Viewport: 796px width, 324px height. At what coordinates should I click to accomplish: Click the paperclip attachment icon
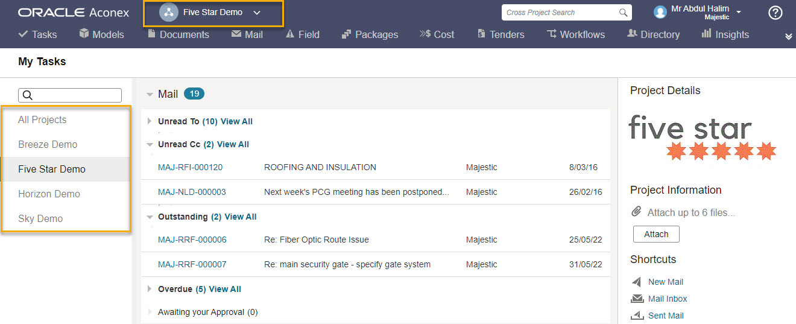pos(636,212)
